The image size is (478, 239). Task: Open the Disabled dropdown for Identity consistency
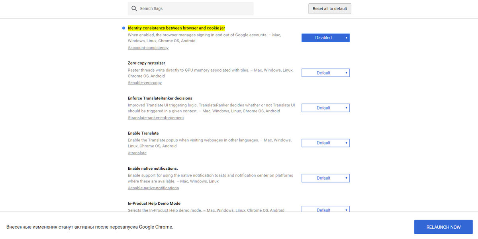point(325,37)
